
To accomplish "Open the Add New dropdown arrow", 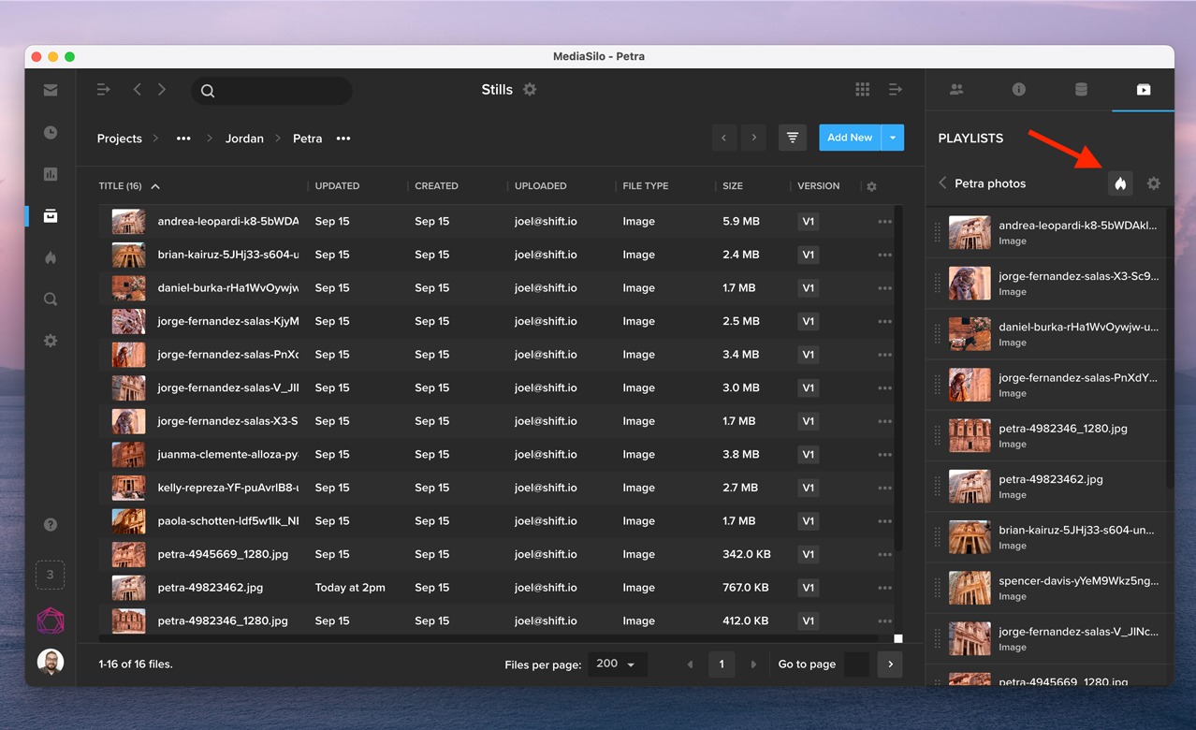I will point(894,137).
